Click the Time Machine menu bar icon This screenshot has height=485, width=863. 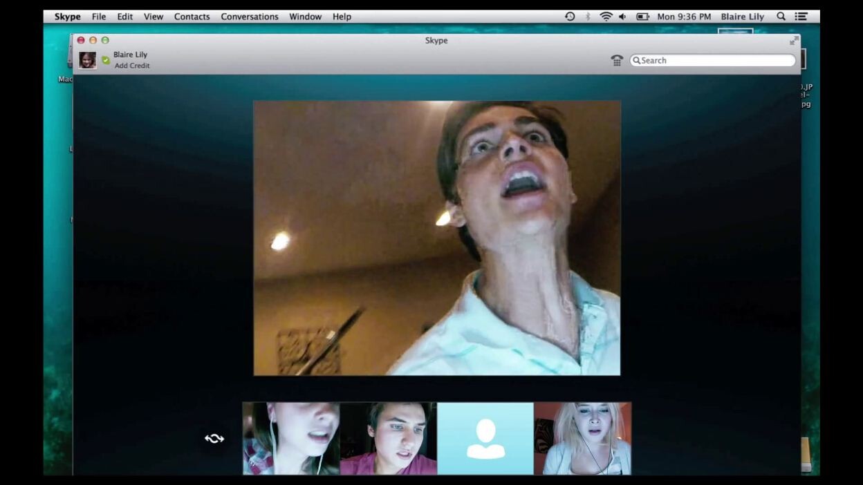point(570,17)
